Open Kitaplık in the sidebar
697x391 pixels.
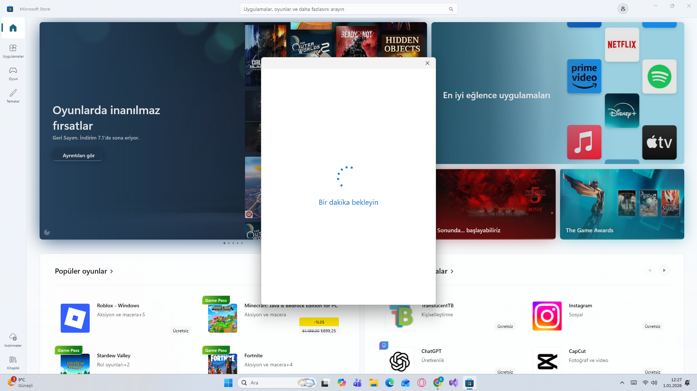point(13,362)
